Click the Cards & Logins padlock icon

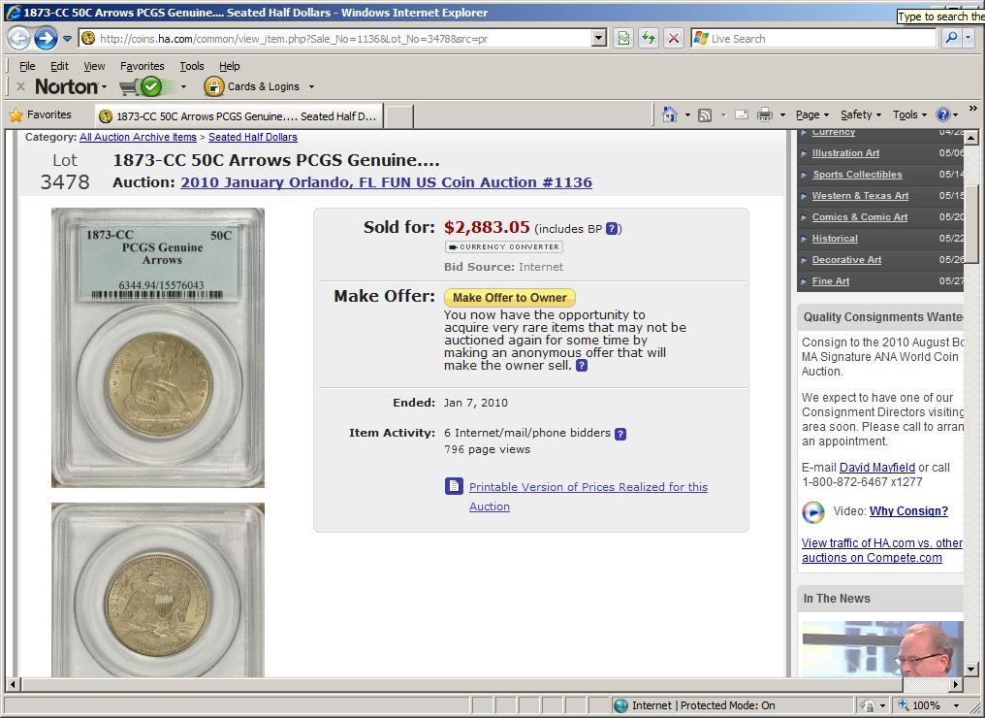coord(213,86)
